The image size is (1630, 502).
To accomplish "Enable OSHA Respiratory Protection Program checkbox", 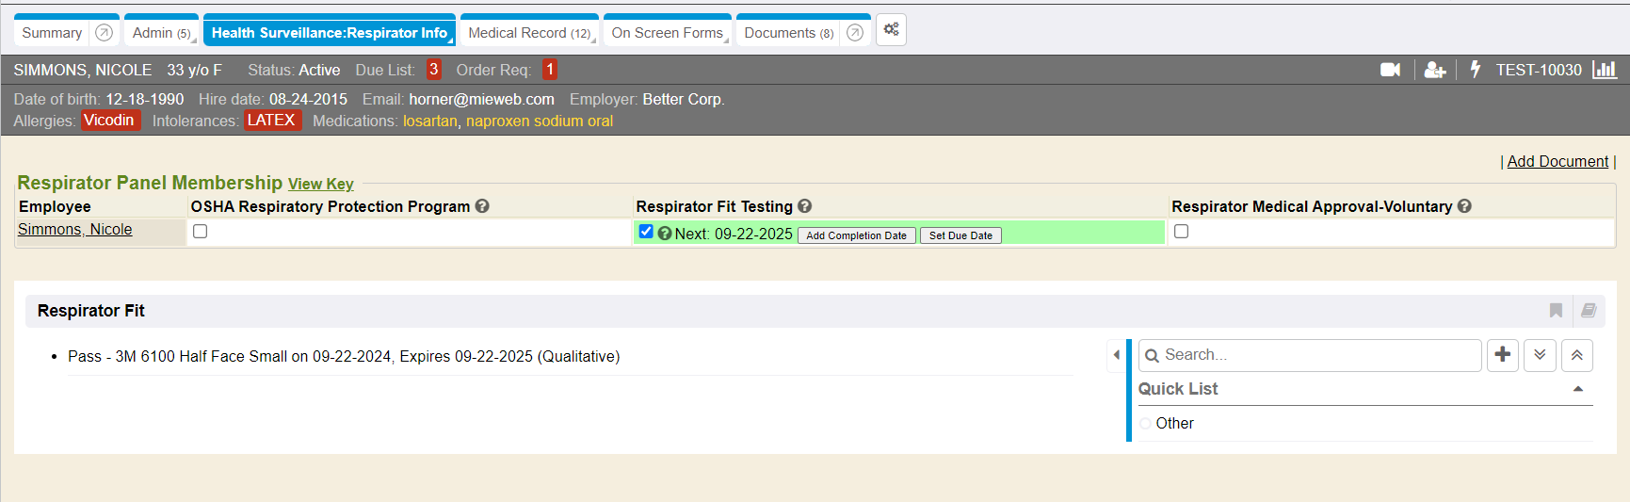I will pyautogui.click(x=200, y=232).
